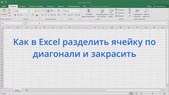Click Удалить in the Ячейки group
169x95 pixels.
[x=120, y=13]
